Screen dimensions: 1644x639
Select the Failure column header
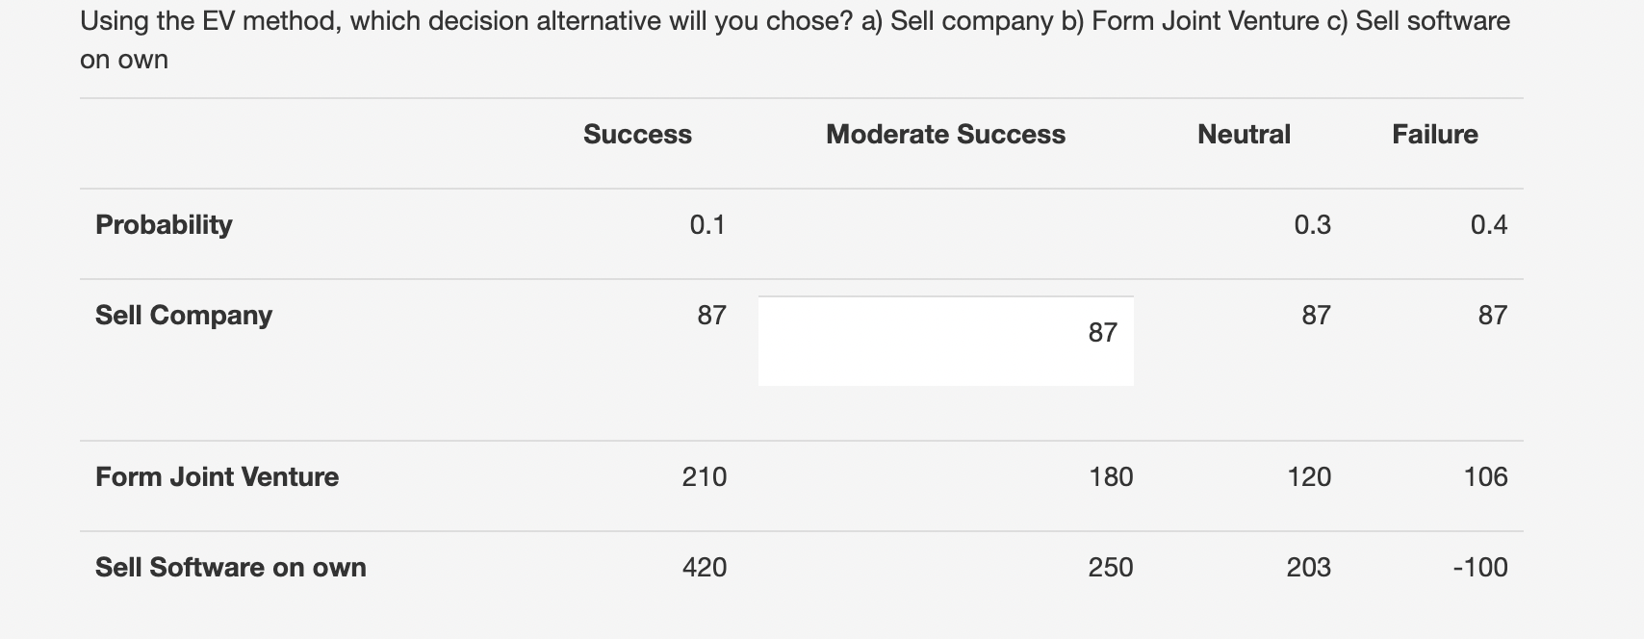tap(1435, 134)
